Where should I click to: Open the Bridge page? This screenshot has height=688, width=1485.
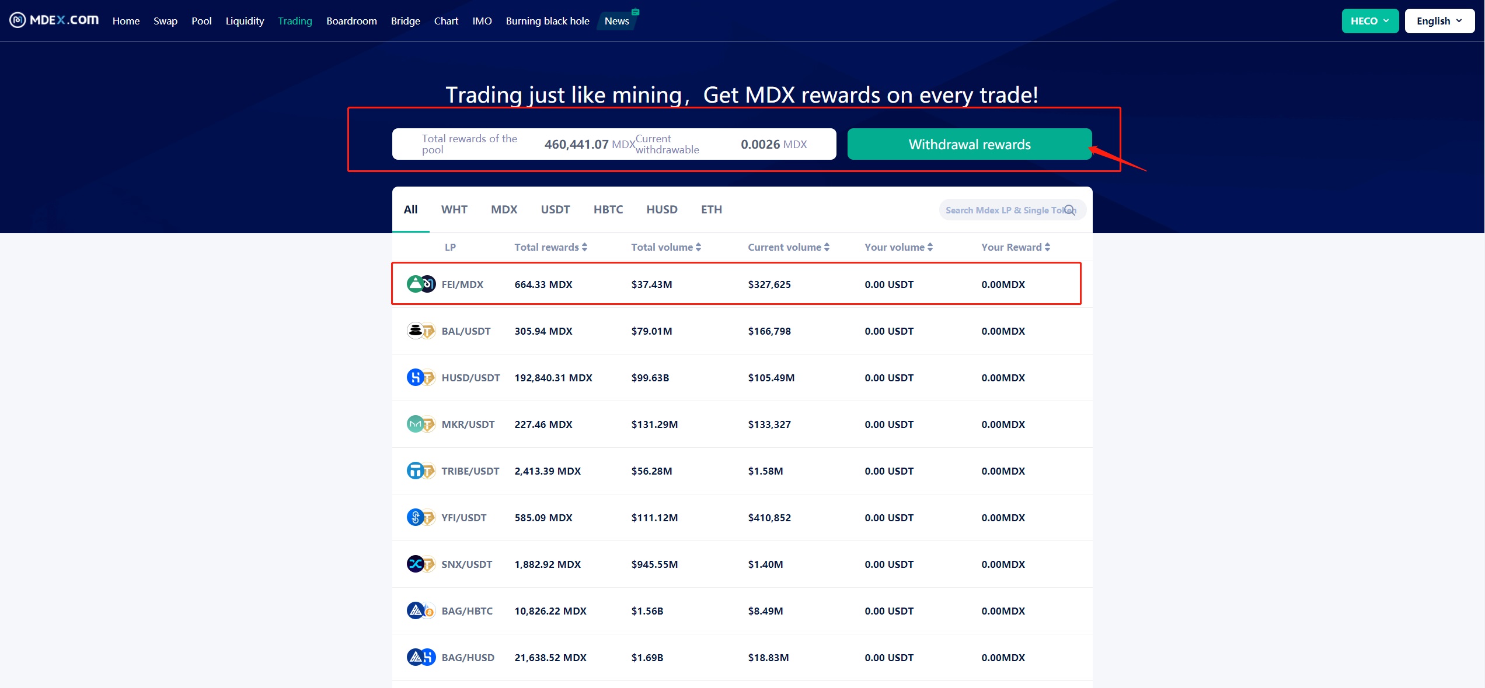pos(405,21)
